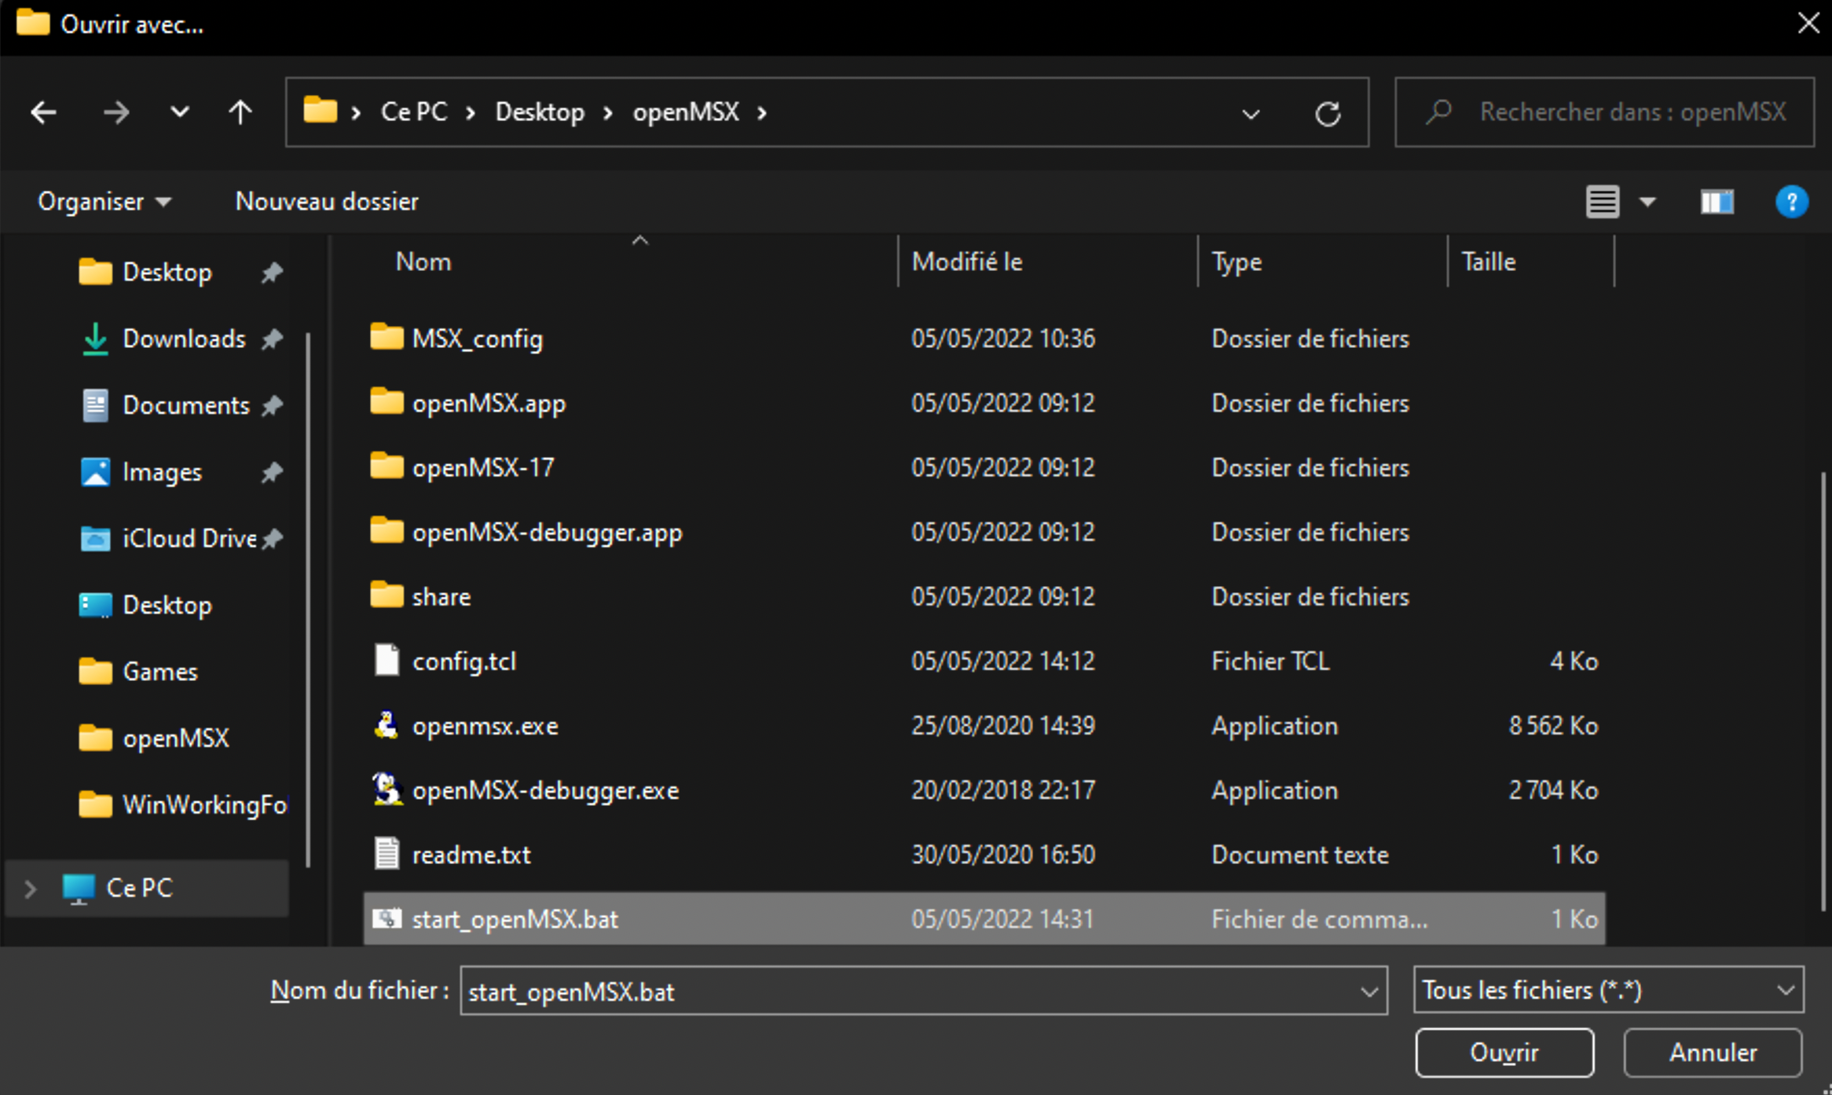Select the MSX_config folder icon
The height and width of the screenshot is (1095, 1832).
coord(387,337)
